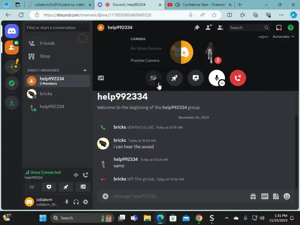The height and width of the screenshot is (225, 300).
Task: Click help992334 participant avatar in call
Action: (210, 53)
